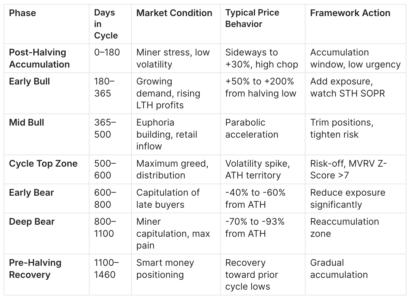Select the Framework Action column header
The width and height of the screenshot is (413, 300).
tap(350, 13)
